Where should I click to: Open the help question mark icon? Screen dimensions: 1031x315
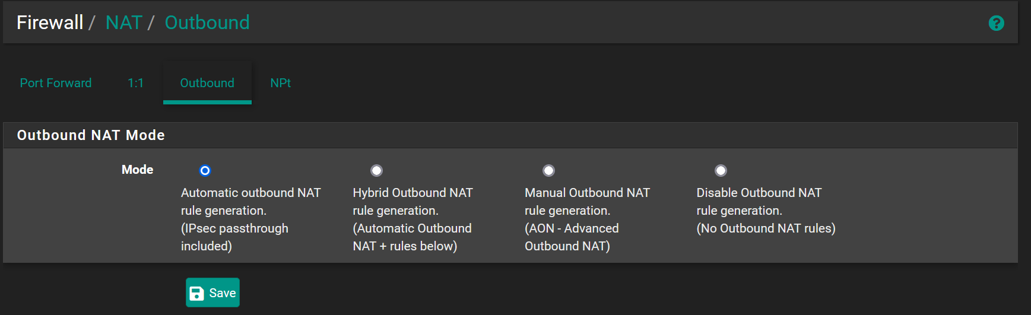pos(996,23)
